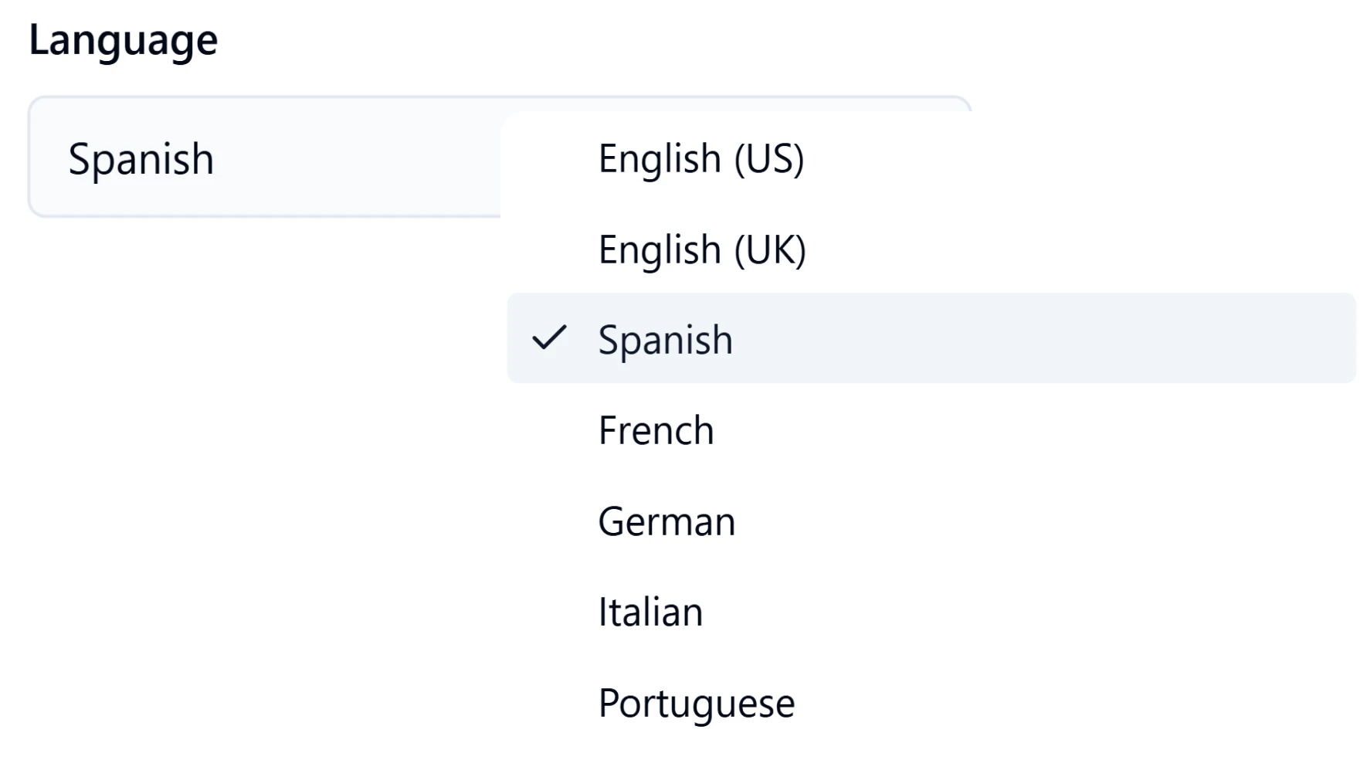The height and width of the screenshot is (760, 1360).
Task: Choose Italian from the language options
Action: pos(649,611)
